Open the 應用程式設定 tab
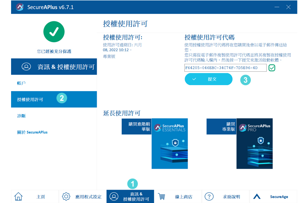The image size is (308, 203). pos(83,196)
